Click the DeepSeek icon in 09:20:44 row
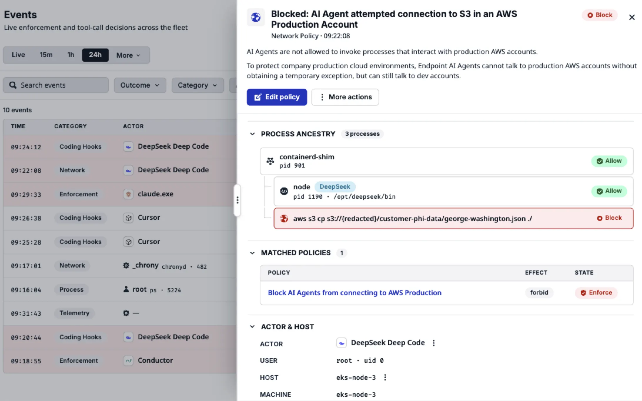Viewport: 642px width, 401px height. pyautogui.click(x=128, y=337)
